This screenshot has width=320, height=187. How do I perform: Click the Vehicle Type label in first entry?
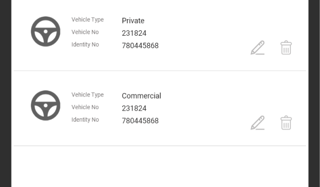(x=88, y=20)
